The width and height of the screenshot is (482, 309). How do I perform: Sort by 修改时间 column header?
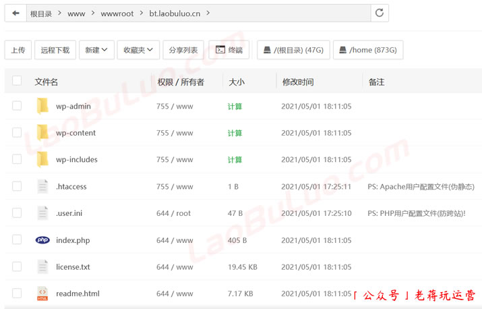pyautogui.click(x=298, y=82)
